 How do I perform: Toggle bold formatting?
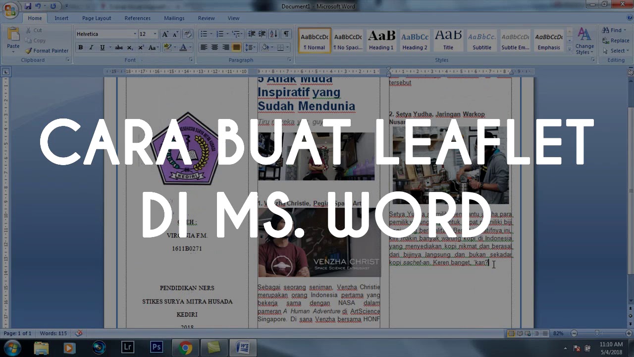pyautogui.click(x=80, y=48)
